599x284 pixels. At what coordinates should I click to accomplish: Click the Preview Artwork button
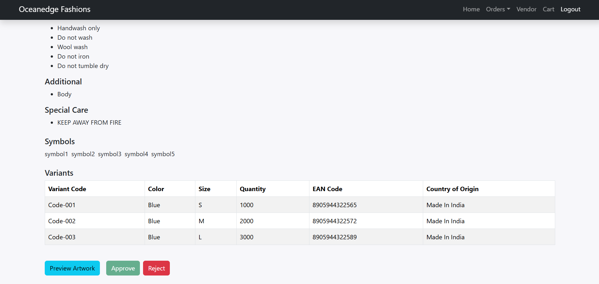(72, 268)
